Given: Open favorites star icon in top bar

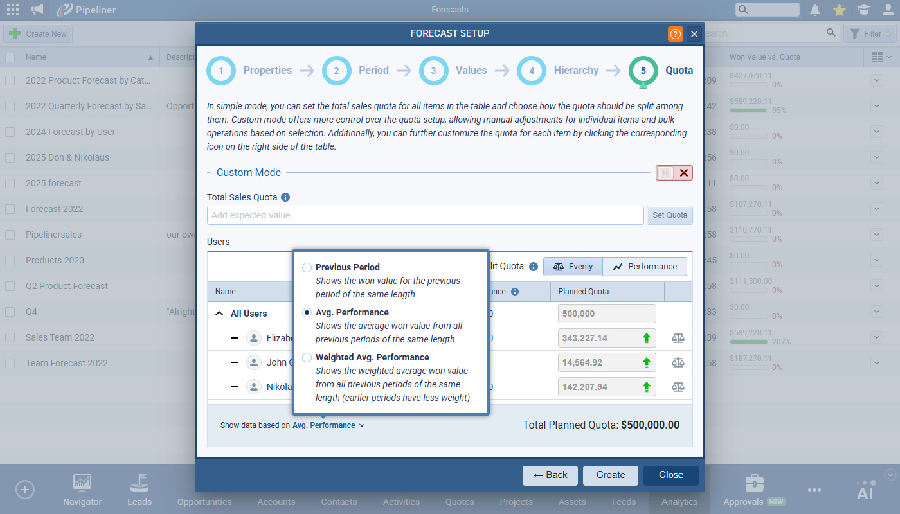Looking at the screenshot, I should pyautogui.click(x=839, y=10).
